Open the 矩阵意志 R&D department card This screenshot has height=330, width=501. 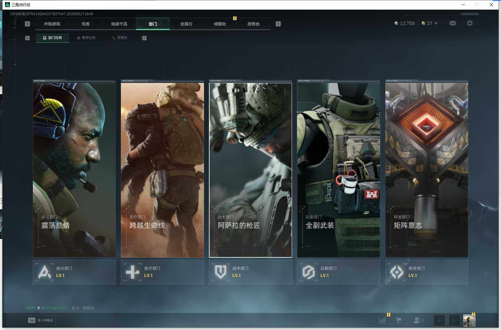tap(427, 170)
